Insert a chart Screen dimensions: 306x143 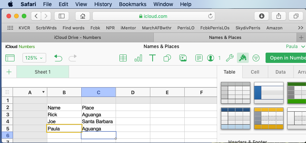138,58
